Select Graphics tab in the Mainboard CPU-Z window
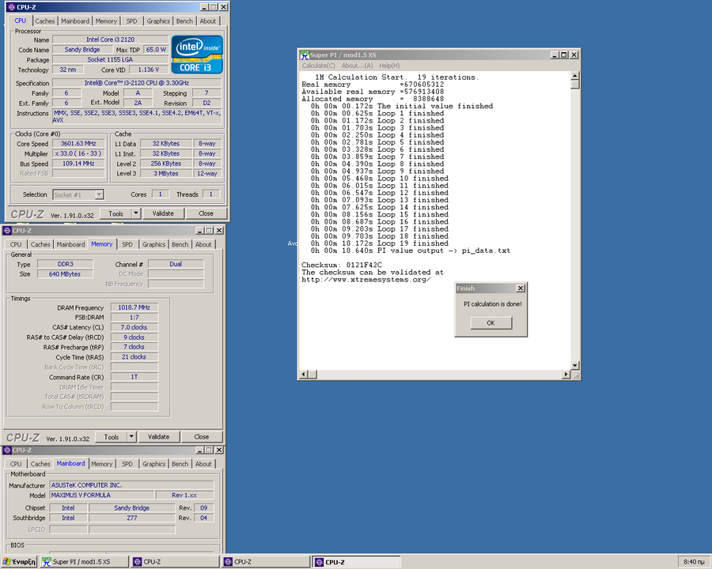Image resolution: width=712 pixels, height=569 pixels. 153,464
